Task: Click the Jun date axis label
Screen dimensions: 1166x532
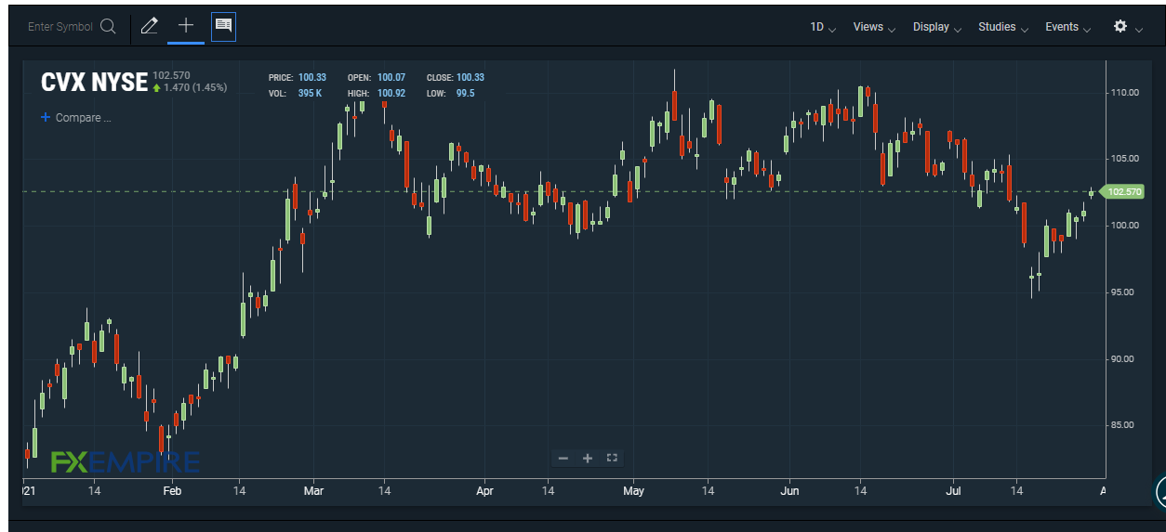Action: [789, 490]
